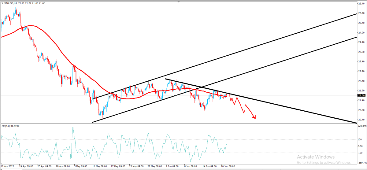
Task: Select the XAGUSD,H4 symbol label
Action: click(10, 3)
